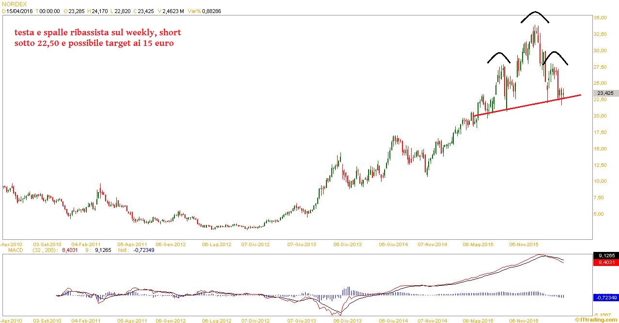Image resolution: width=619 pixels, height=323 pixels.
Task: Click the red MACD signal tag 8,4031
Action: point(605,262)
